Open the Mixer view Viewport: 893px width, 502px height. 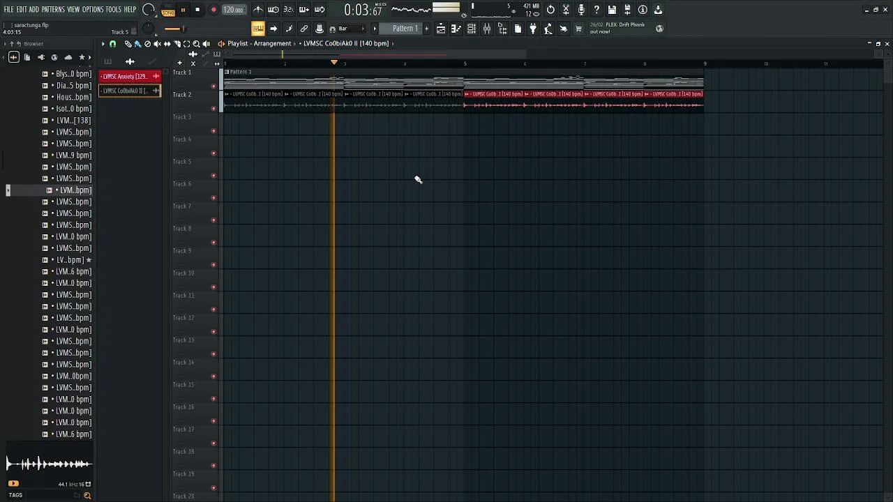[487, 29]
